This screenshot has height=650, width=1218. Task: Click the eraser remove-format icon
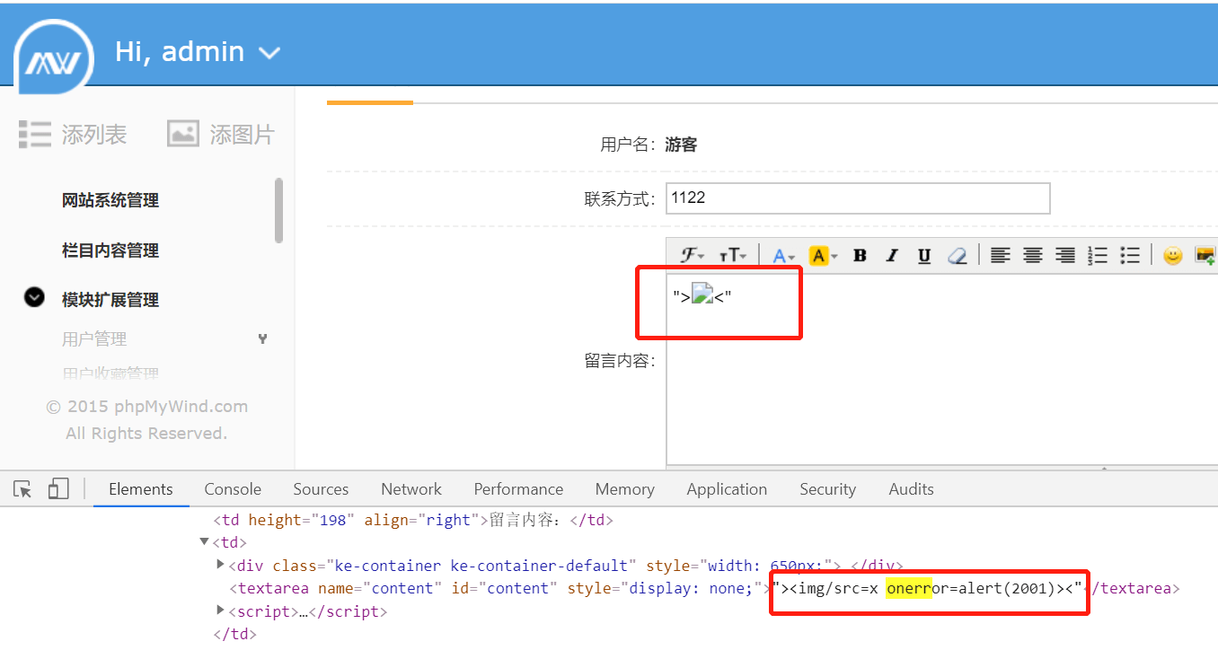click(958, 256)
